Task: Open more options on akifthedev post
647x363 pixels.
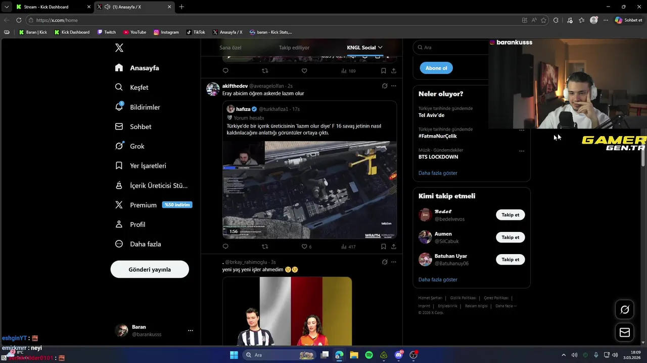Action: 394,86
